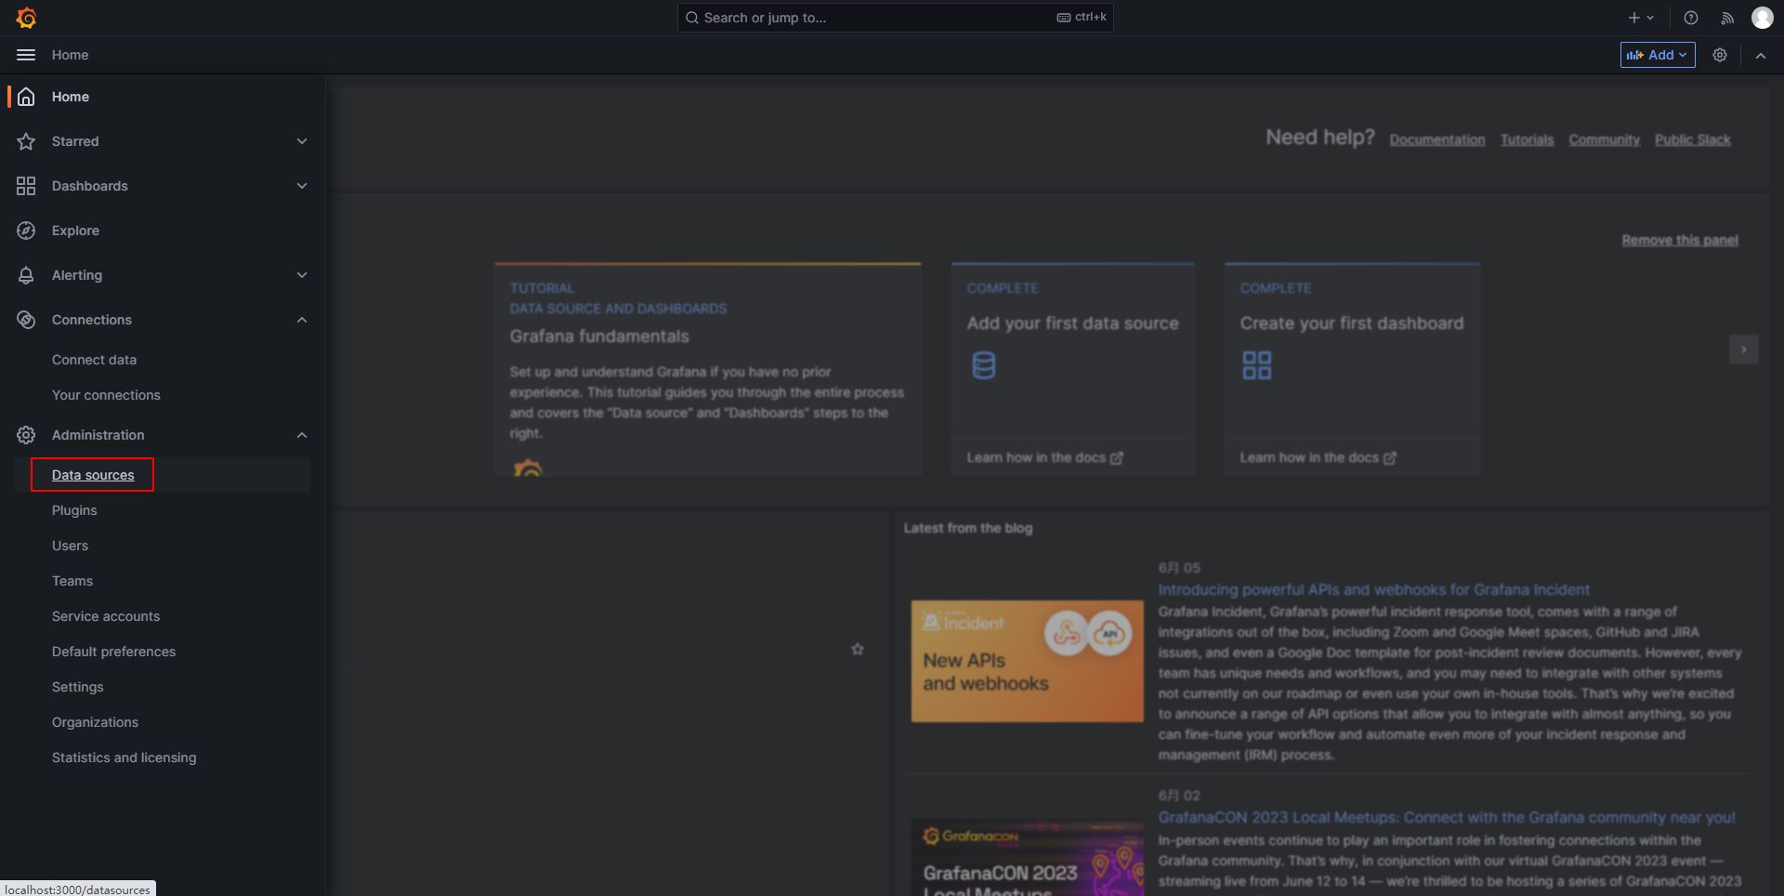Open Data sources in Administration
1784x896 pixels.
click(x=93, y=475)
